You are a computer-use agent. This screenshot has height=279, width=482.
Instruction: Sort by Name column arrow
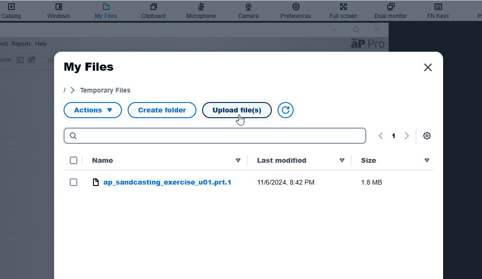coord(238,160)
